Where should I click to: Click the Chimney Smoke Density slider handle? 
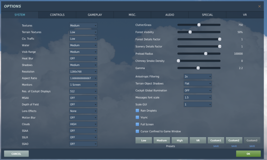(178, 61)
